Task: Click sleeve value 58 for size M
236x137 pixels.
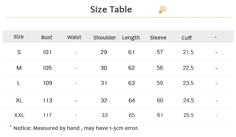Action: pyautogui.click(x=160, y=68)
